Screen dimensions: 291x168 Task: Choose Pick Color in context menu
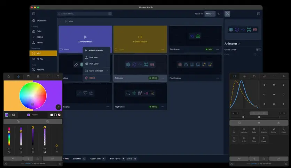pos(96,64)
